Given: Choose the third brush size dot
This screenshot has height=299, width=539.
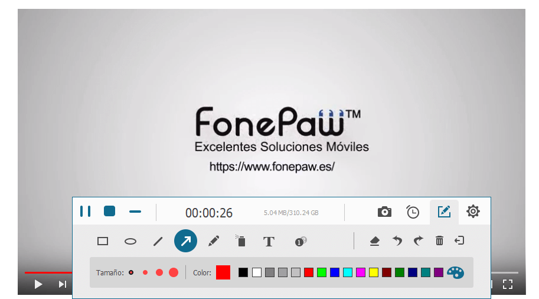Looking at the screenshot, I should (x=159, y=272).
